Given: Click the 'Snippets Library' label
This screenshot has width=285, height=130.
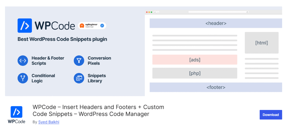Looking at the screenshot, I should (x=97, y=78).
